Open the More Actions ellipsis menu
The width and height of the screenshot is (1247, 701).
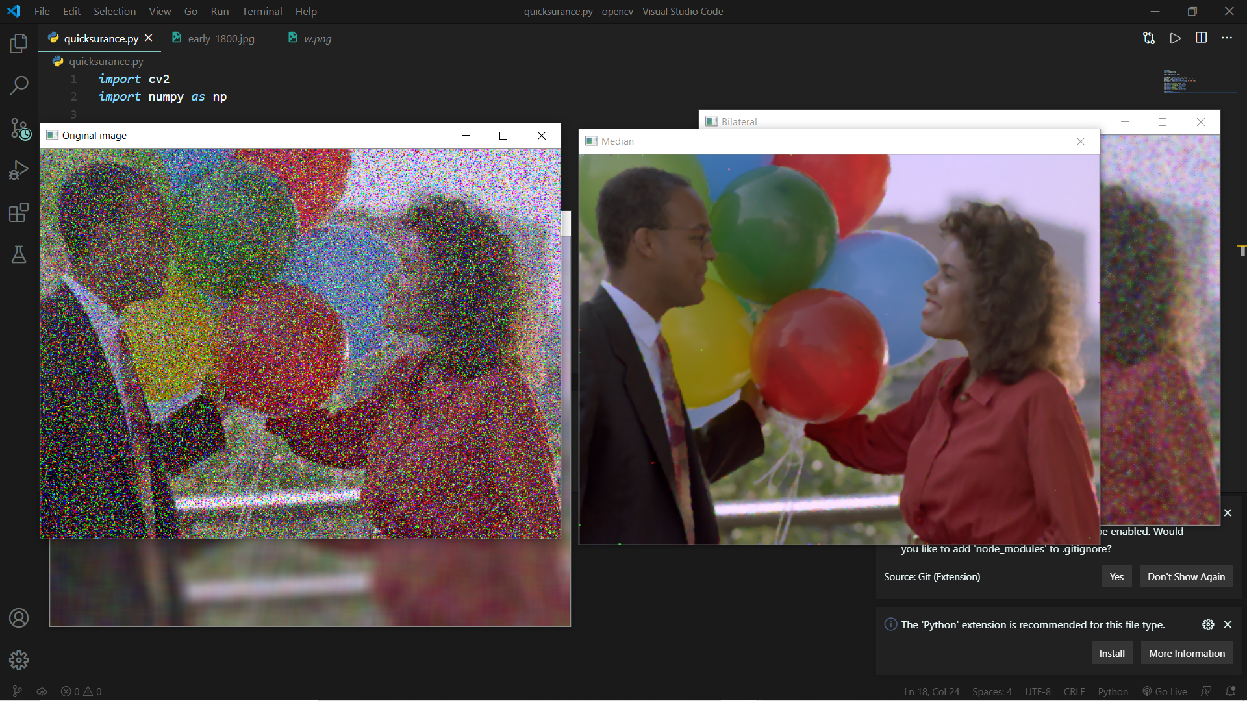[1226, 38]
